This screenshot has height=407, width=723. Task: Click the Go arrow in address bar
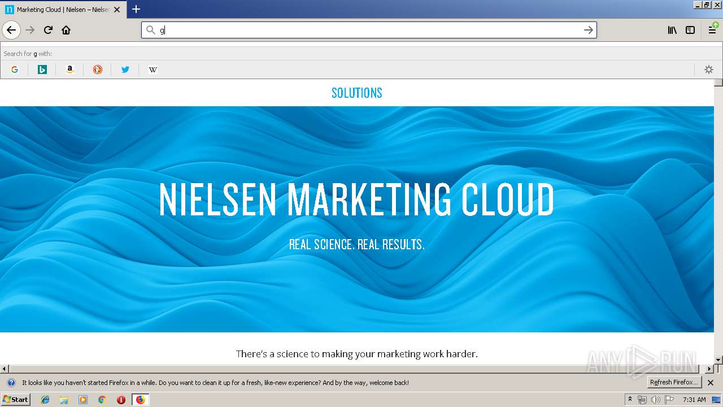588,30
